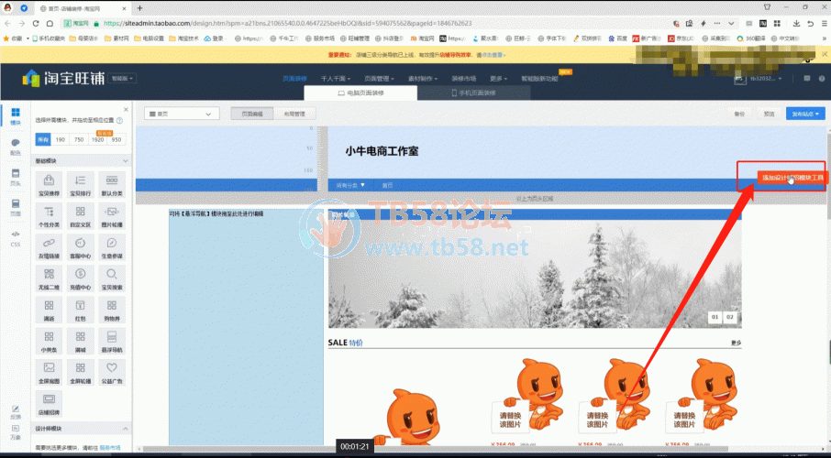
Task: Open the 页头 header sidebar panel
Action: [x=16, y=178]
